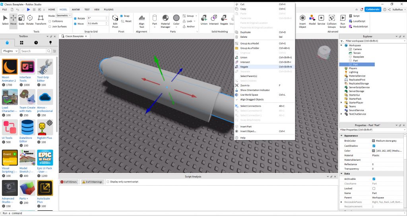Image resolution: width=407 pixels, height=219 pixels.
Task: Uncheck the CastShadow property
Action: pyautogui.click(x=374, y=146)
